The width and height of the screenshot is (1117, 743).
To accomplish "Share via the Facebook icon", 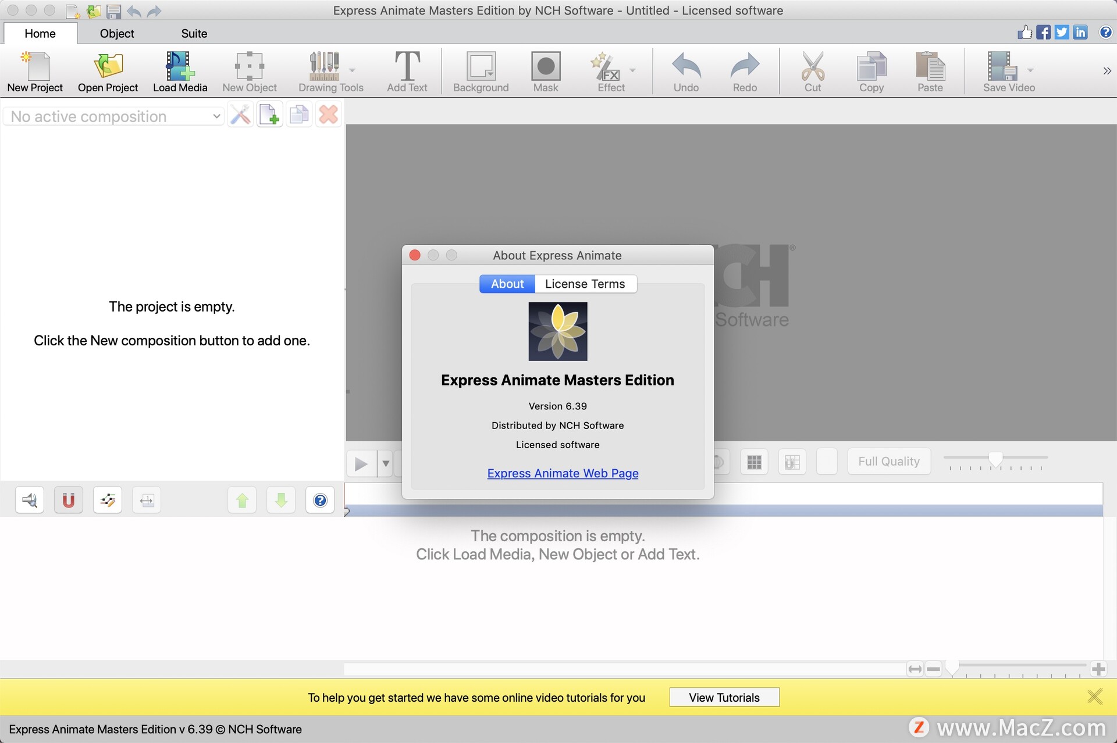I will pyautogui.click(x=1044, y=32).
